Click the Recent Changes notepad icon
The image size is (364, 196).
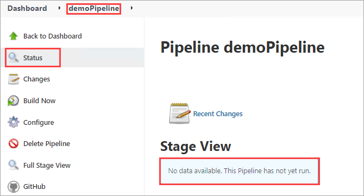pyautogui.click(x=180, y=113)
